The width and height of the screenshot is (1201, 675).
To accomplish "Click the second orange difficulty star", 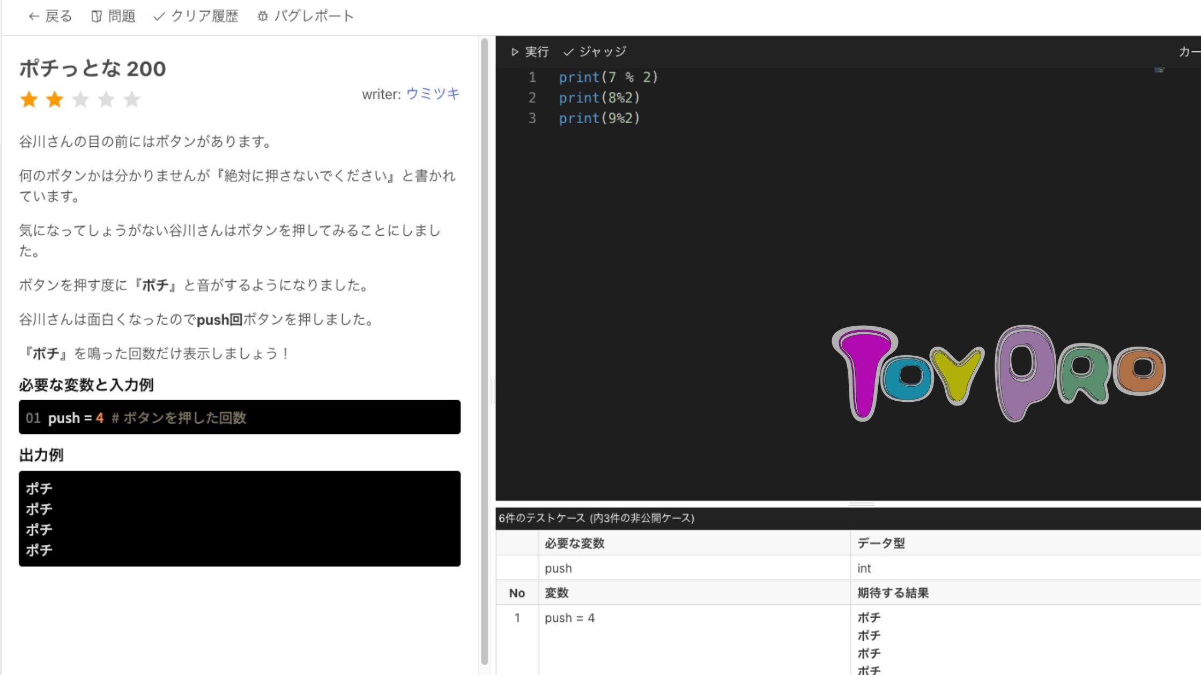I will click(55, 99).
